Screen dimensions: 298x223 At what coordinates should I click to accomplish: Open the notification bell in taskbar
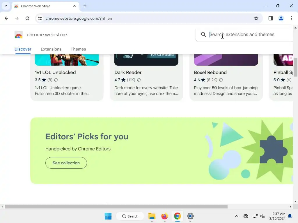[290, 216]
